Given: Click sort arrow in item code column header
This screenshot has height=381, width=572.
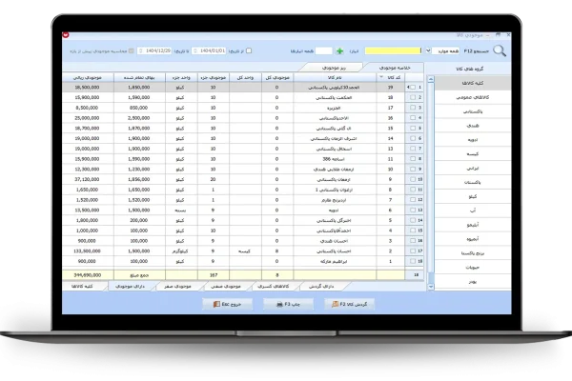Looking at the screenshot, I should (381, 77).
